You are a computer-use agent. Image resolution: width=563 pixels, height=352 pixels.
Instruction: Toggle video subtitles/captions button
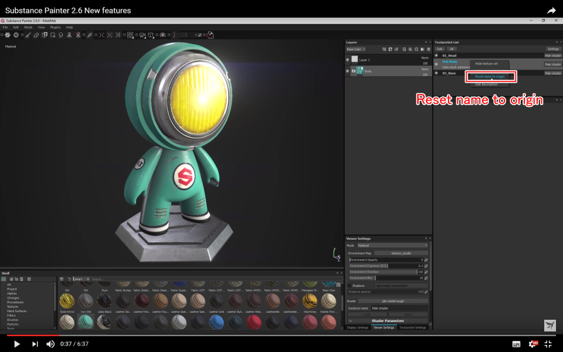coord(516,344)
